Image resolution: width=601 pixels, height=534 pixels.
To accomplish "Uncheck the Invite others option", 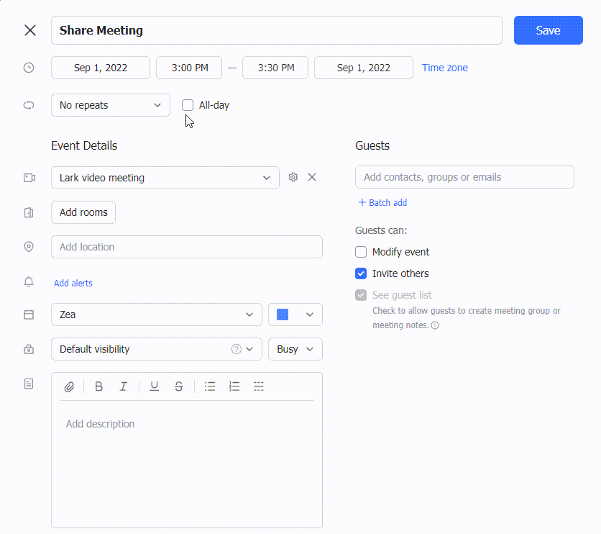I will [x=361, y=273].
